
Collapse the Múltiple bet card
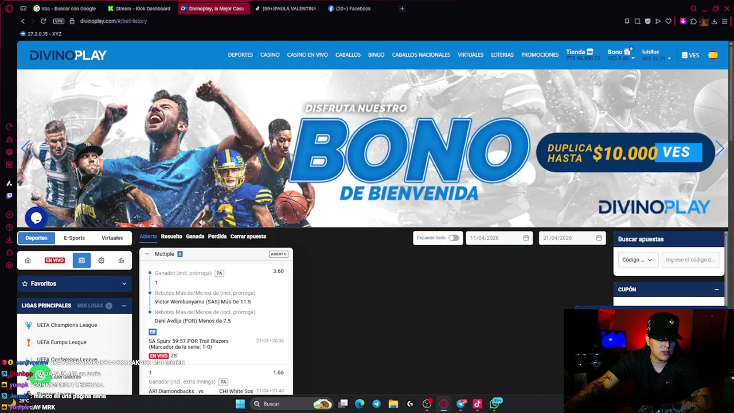click(147, 254)
